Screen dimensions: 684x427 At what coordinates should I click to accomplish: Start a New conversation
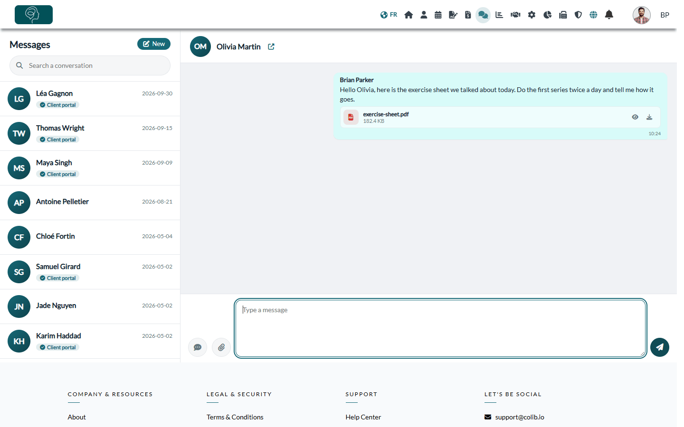(154, 44)
